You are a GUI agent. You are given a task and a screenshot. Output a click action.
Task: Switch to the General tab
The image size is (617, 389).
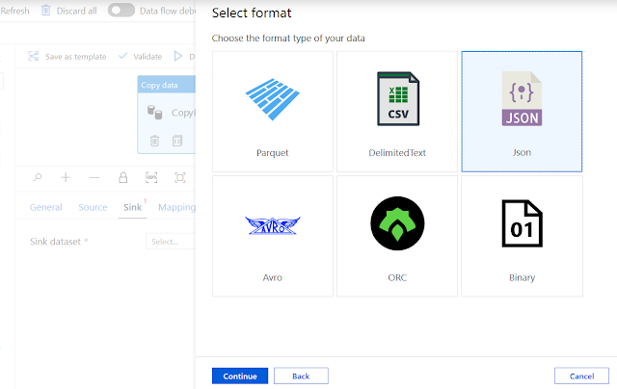click(x=46, y=207)
